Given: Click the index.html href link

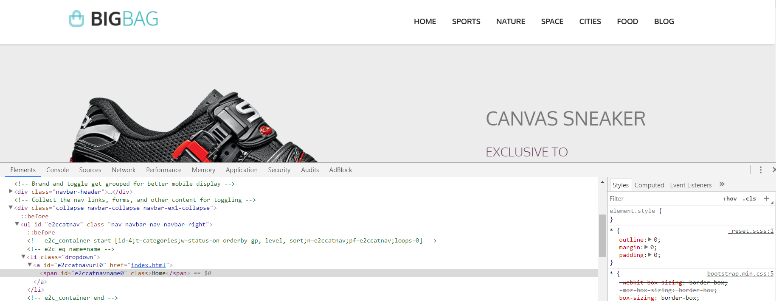Looking at the screenshot, I should 148,265.
